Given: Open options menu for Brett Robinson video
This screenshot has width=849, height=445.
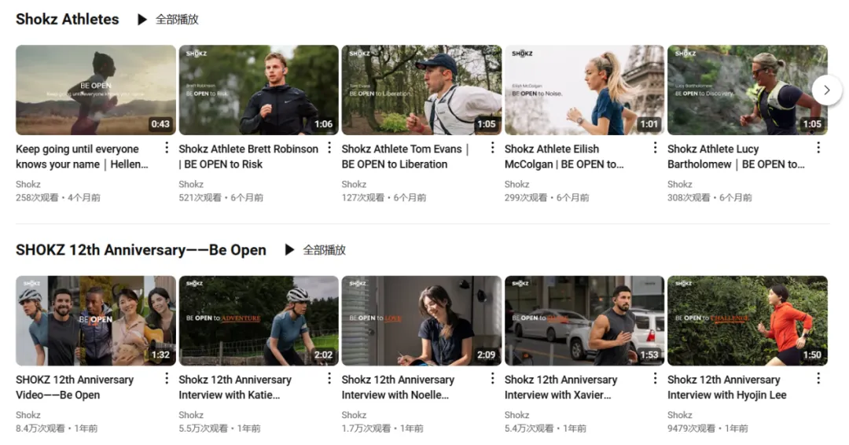Looking at the screenshot, I should click(329, 148).
